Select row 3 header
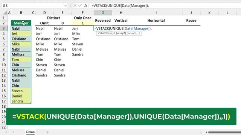This screenshot has width=241, height=135. (x=3, y=28)
